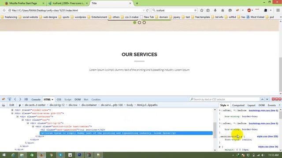Submit the icofont search with arrow icon
Image resolution: width=282 pixels, height=158 pixels.
195,11
